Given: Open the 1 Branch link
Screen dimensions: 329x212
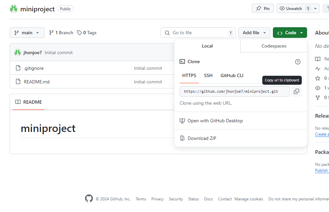Looking at the screenshot, I should (61, 33).
